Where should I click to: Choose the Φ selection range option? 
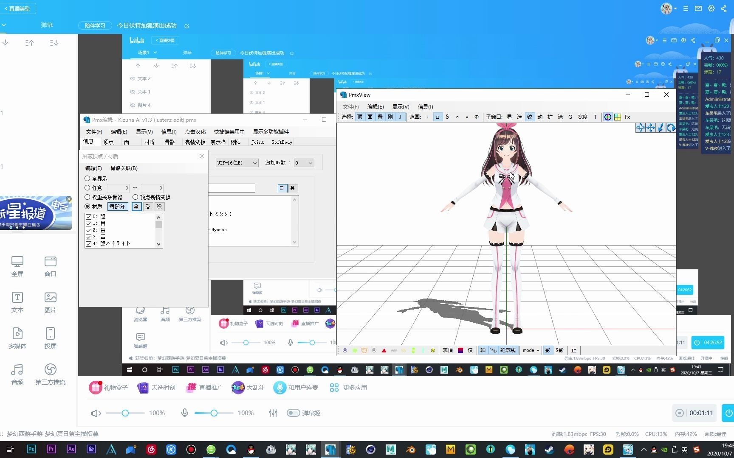pyautogui.click(x=477, y=117)
